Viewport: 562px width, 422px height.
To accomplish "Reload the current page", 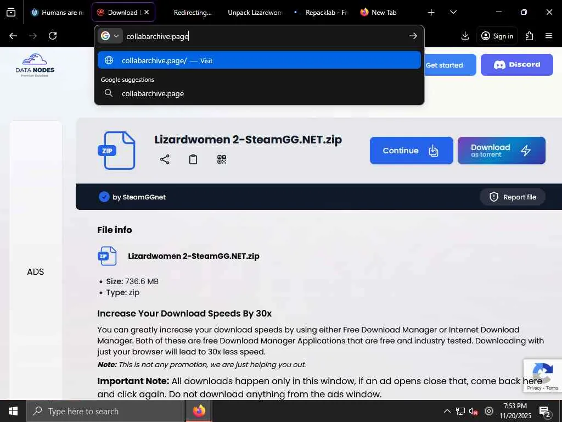I will tap(53, 36).
